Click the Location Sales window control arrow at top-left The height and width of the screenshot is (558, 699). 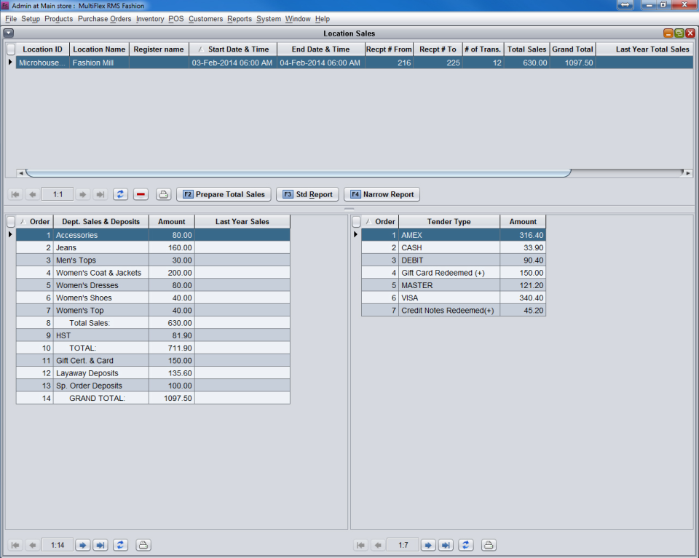click(8, 33)
